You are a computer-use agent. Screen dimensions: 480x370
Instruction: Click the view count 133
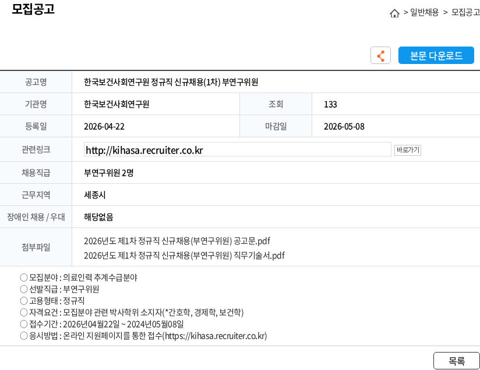[x=330, y=105]
